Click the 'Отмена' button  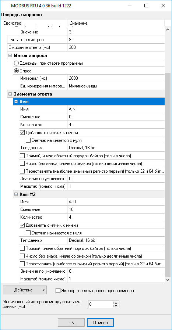pos(100,322)
